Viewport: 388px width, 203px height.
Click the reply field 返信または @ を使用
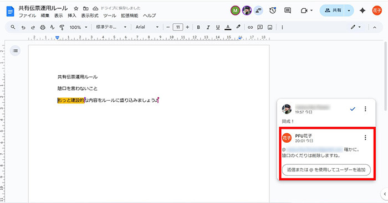[326, 170]
